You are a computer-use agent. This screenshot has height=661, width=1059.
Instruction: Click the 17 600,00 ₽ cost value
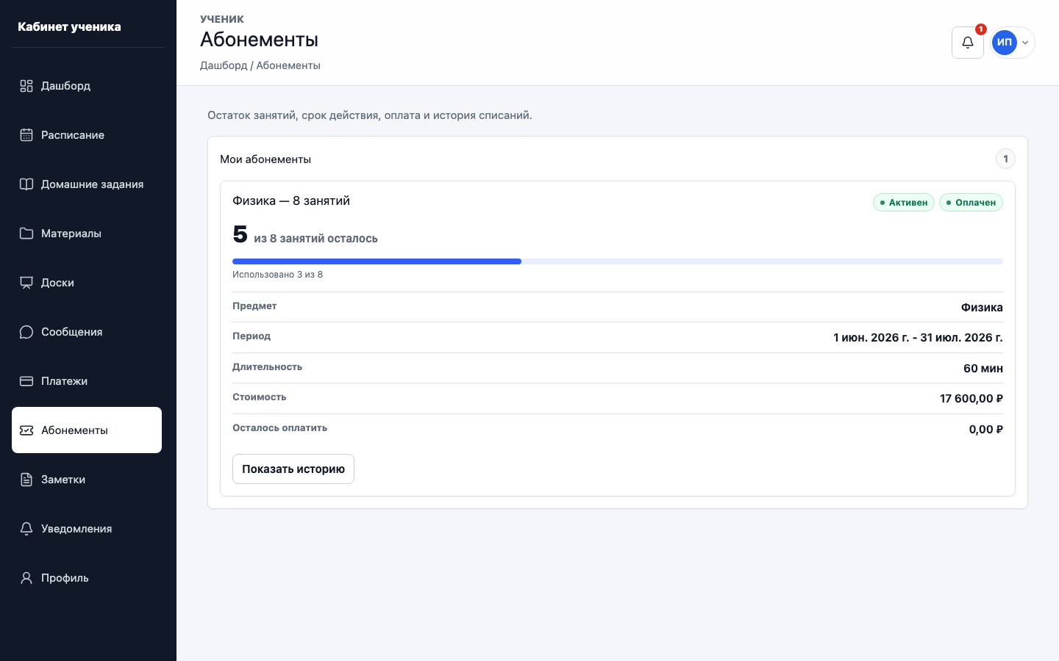point(971,399)
